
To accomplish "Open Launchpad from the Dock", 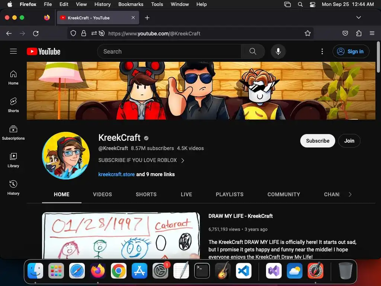I will click(56, 271).
